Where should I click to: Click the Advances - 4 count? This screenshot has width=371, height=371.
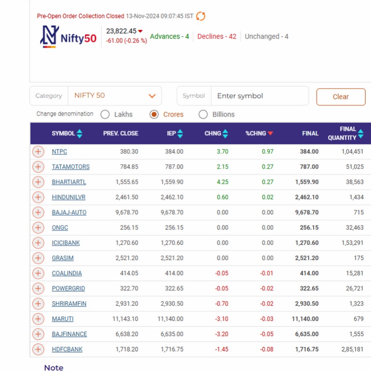point(169,36)
